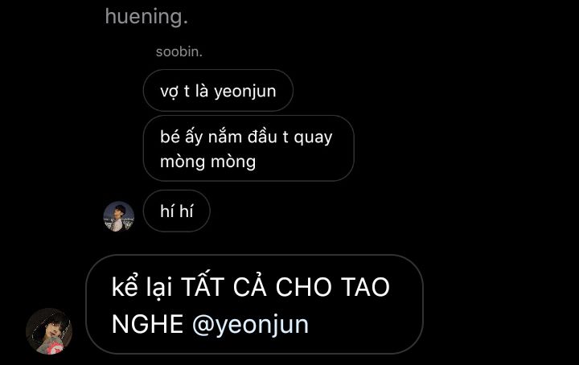Click the word 'yeonjun' in first bubble

pos(245,92)
